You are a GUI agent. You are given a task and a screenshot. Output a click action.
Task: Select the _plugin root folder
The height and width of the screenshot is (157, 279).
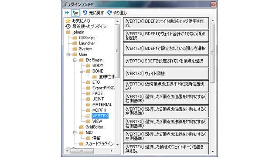75,32
